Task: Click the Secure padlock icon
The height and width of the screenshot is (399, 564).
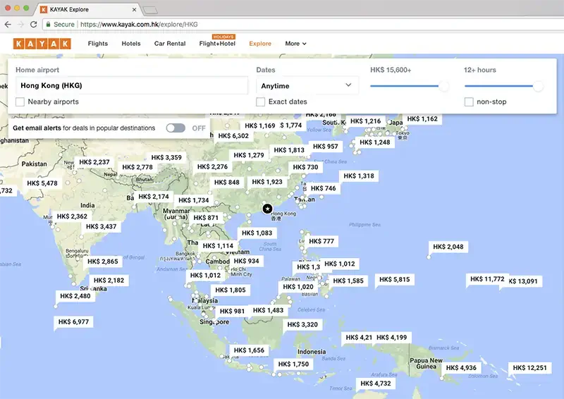Action: tap(48, 25)
